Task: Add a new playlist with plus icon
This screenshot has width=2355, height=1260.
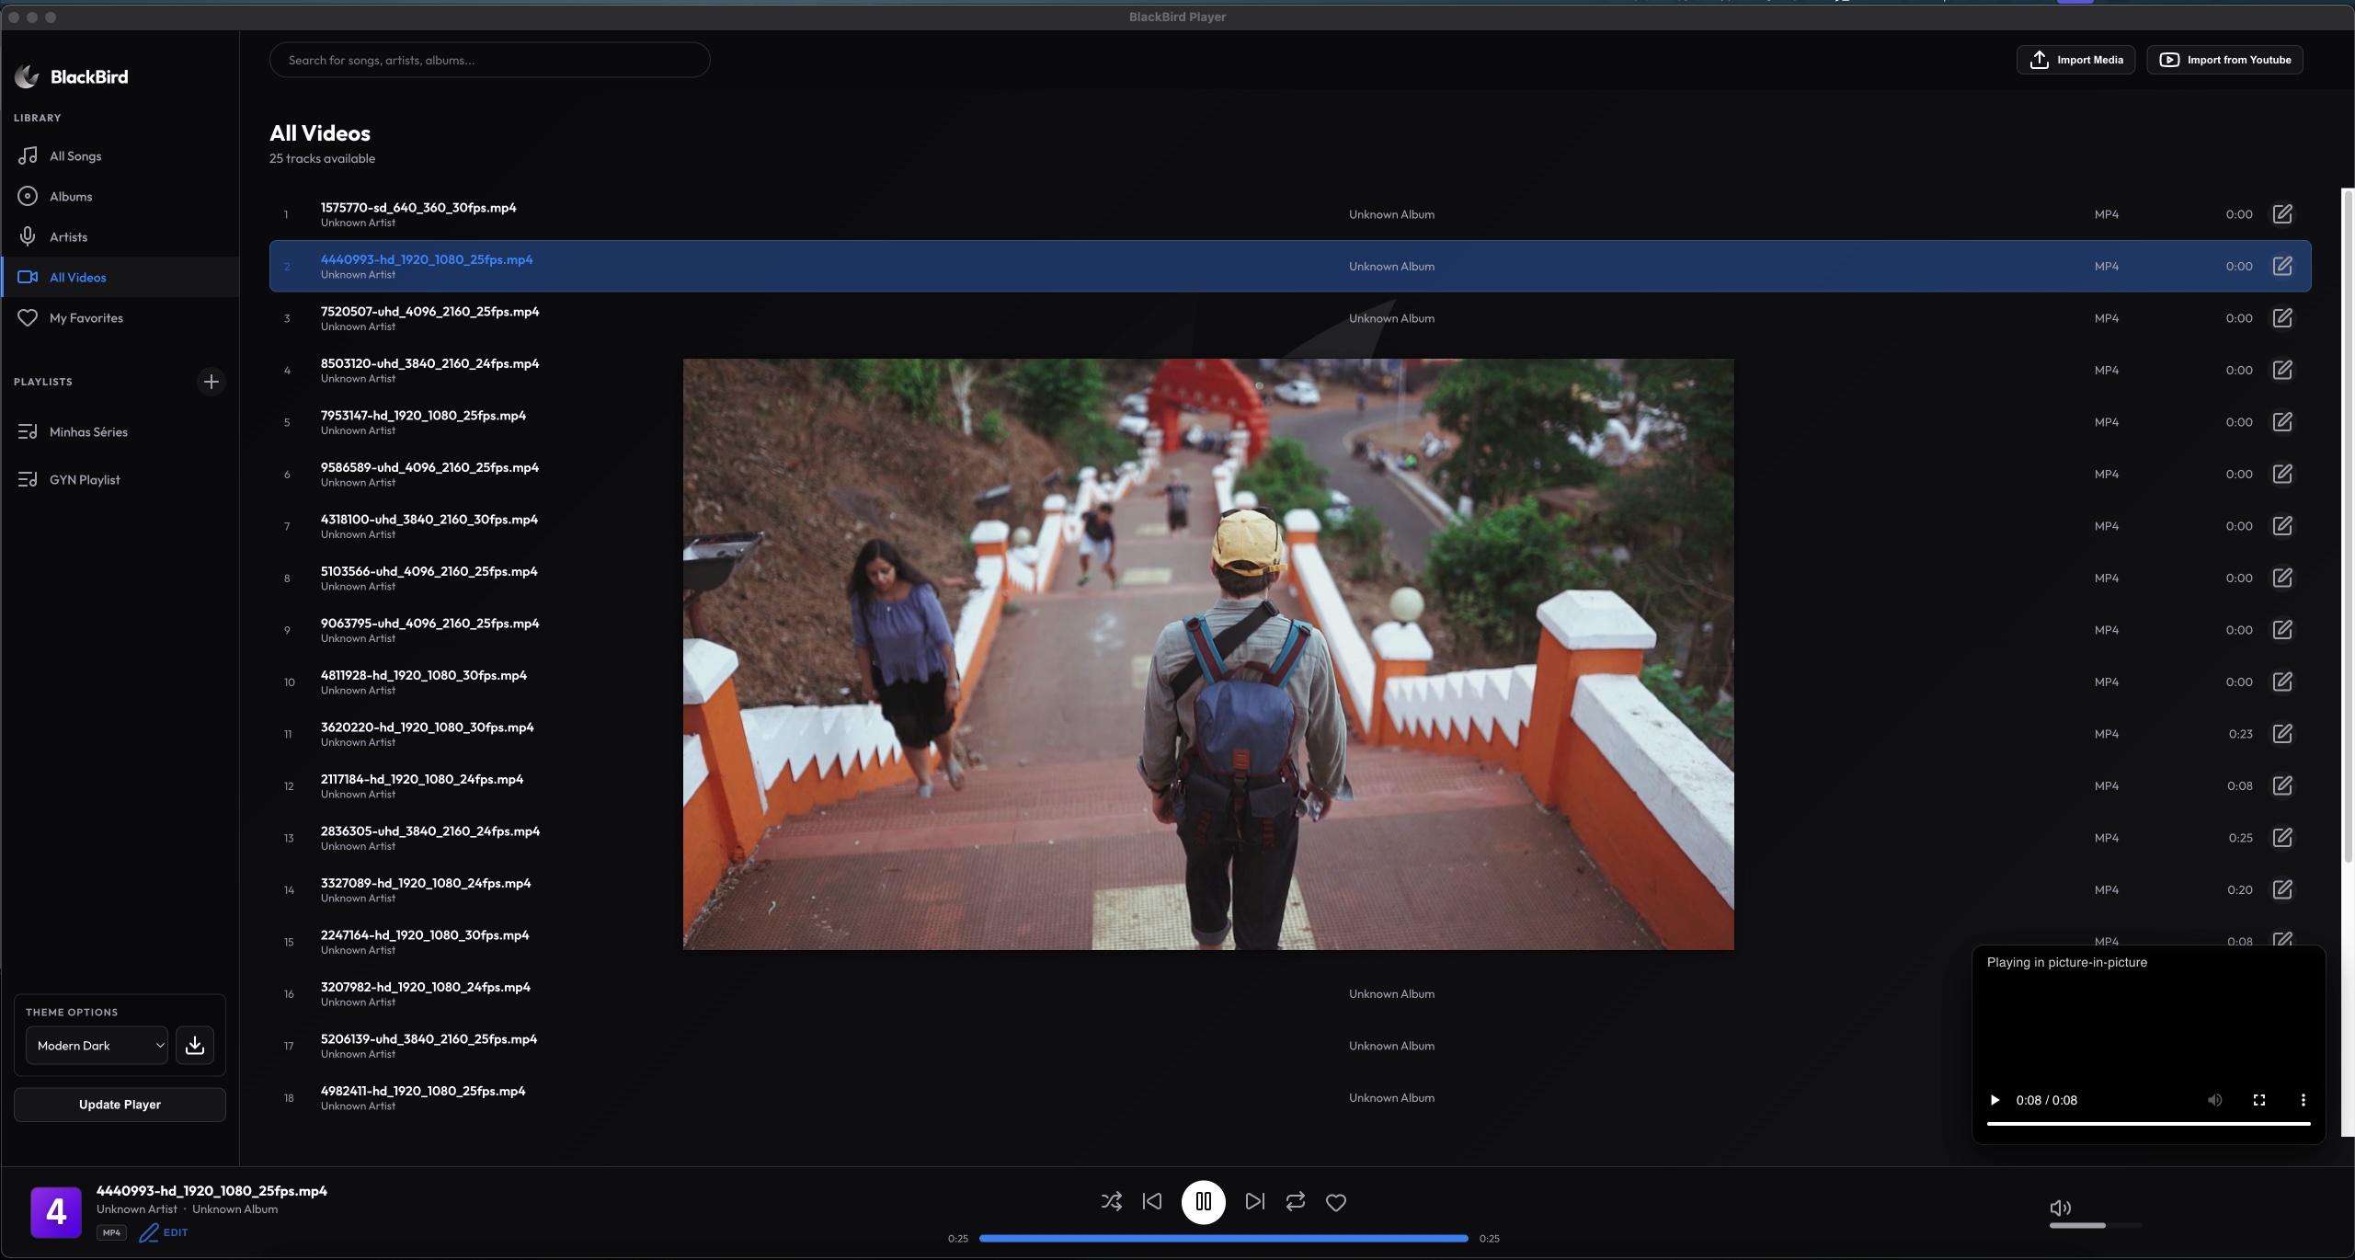Action: [x=211, y=382]
